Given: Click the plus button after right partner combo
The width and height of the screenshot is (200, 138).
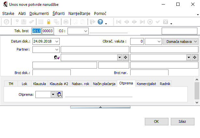Looking at the screenshot, I should pos(195,57).
